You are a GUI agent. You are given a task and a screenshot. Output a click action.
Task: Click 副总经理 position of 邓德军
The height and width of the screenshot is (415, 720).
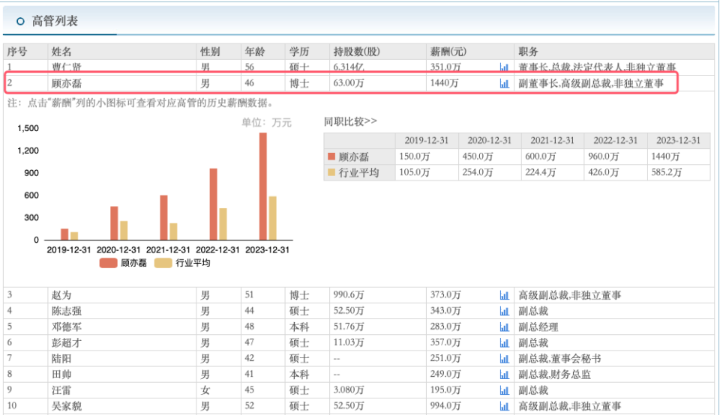coord(538,327)
